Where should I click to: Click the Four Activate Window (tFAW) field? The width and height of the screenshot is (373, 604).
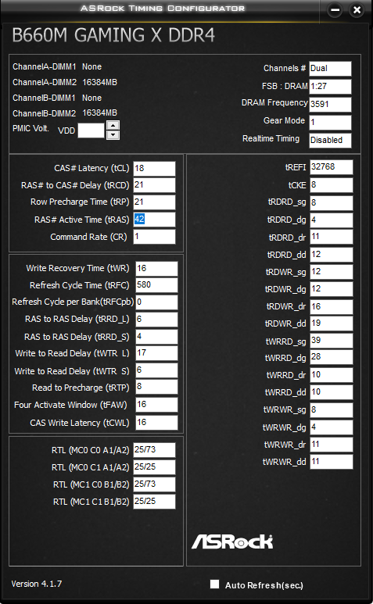coord(156,405)
